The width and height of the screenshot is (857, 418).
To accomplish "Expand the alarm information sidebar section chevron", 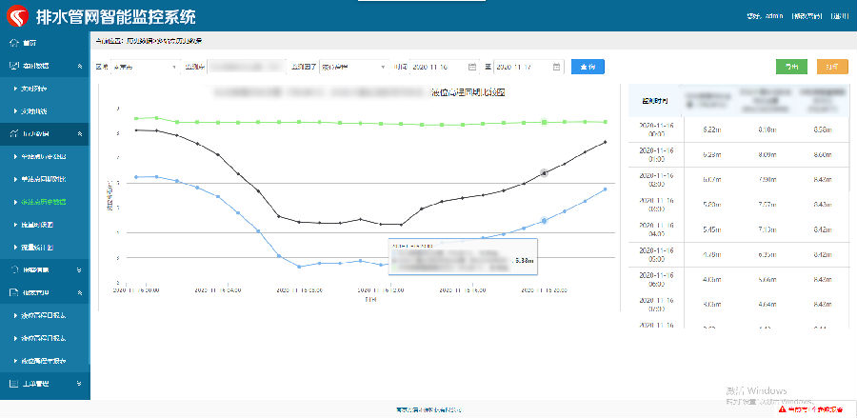I will 80,269.
